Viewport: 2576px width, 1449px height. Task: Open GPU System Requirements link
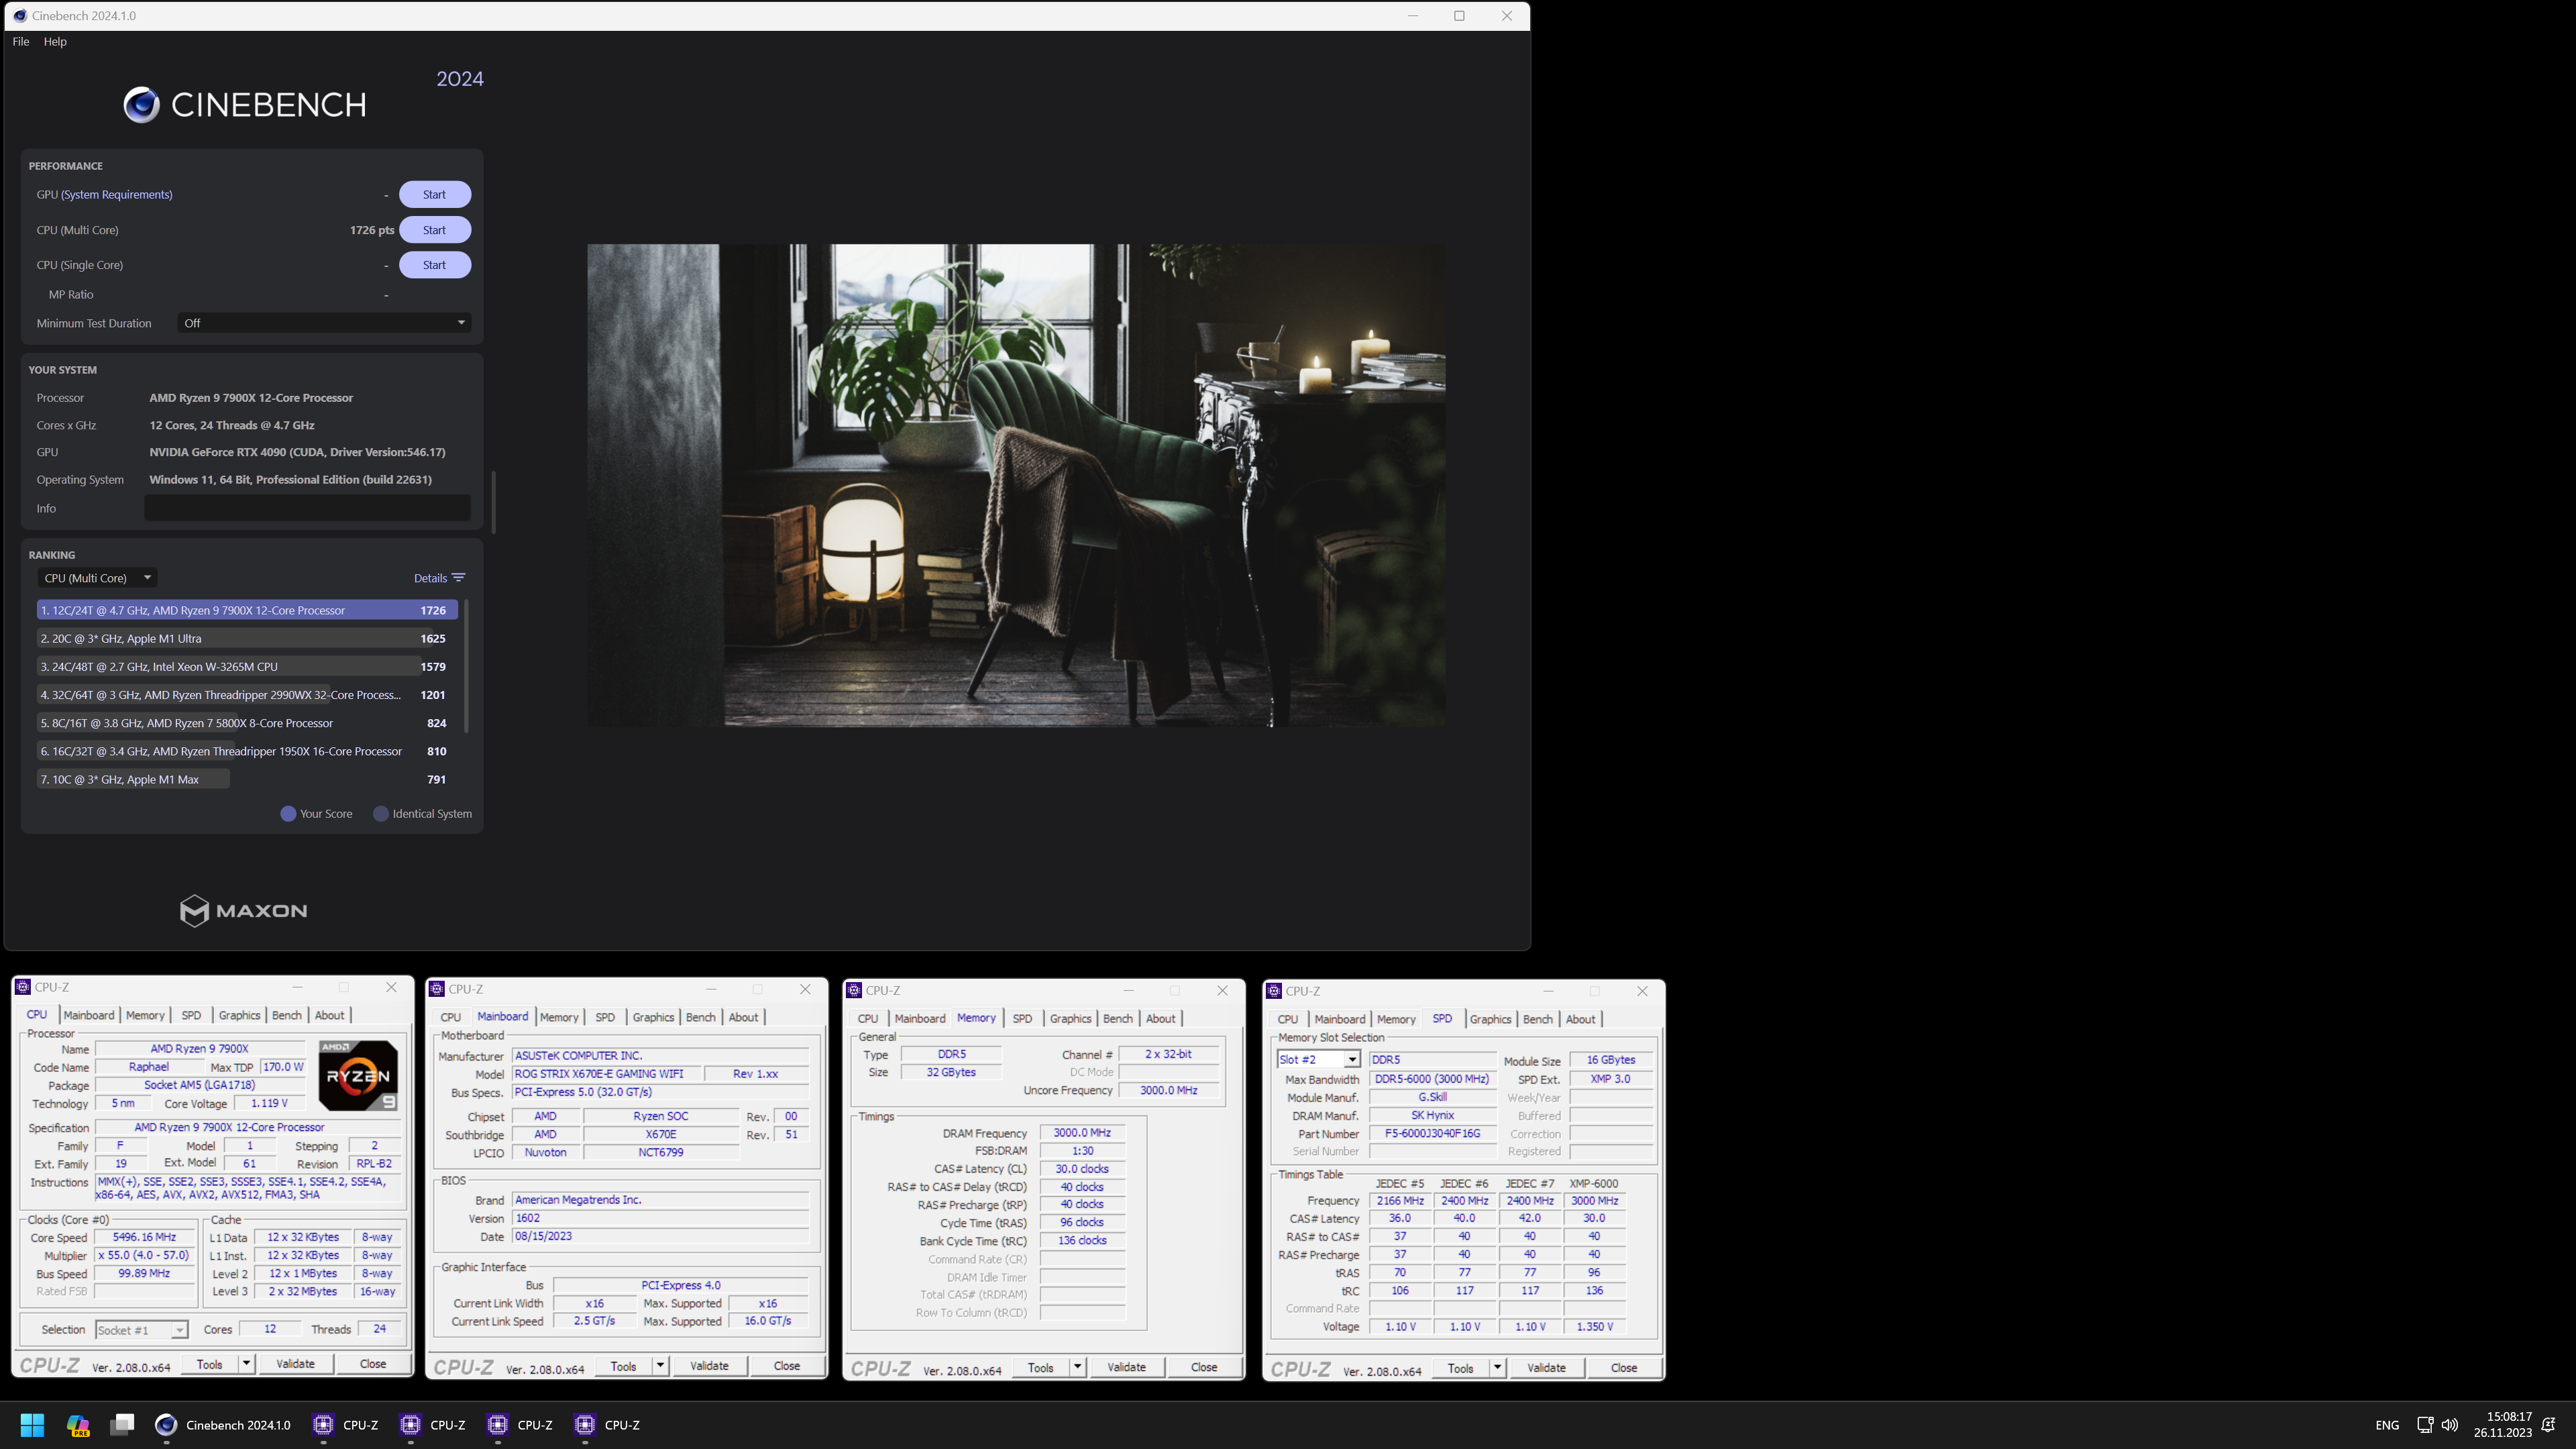(117, 195)
